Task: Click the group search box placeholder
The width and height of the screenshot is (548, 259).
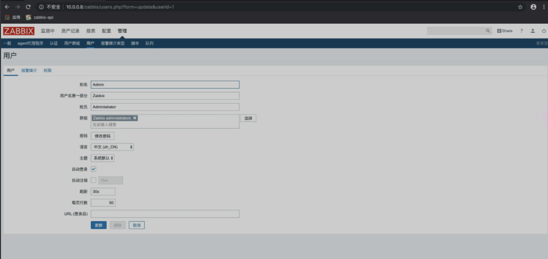Action: tap(105, 125)
